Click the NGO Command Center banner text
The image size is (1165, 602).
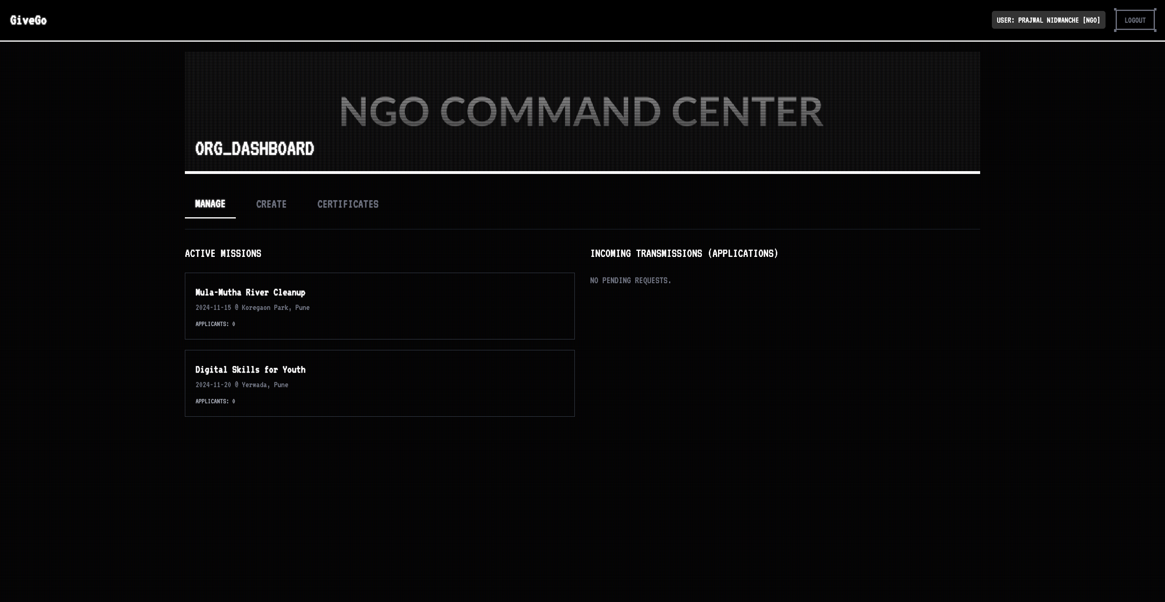tap(581, 111)
